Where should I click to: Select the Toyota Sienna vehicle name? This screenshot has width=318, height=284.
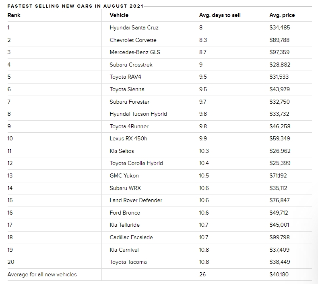pyautogui.click(x=127, y=89)
